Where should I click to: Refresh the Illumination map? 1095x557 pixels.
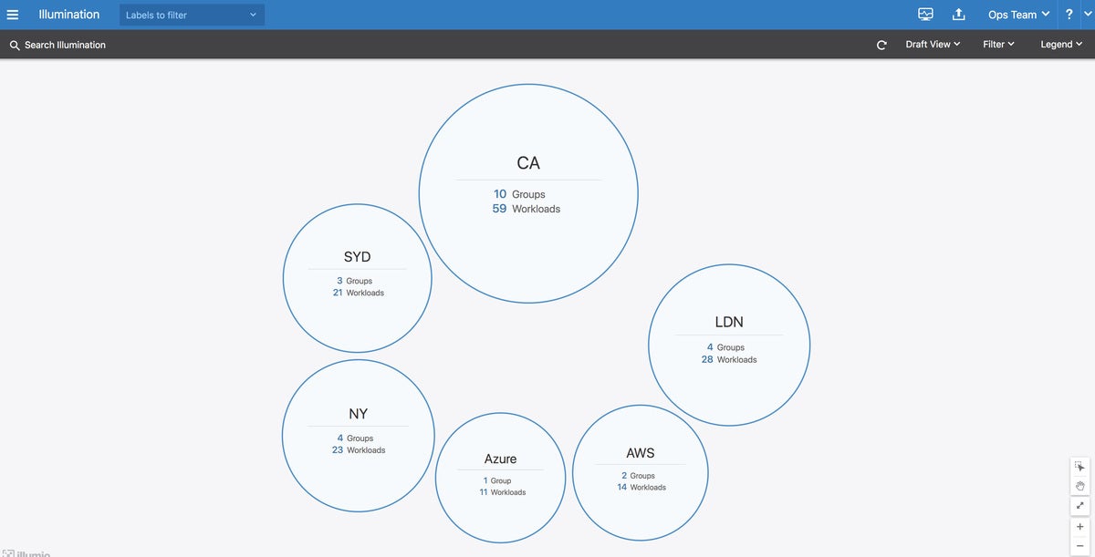pos(881,45)
